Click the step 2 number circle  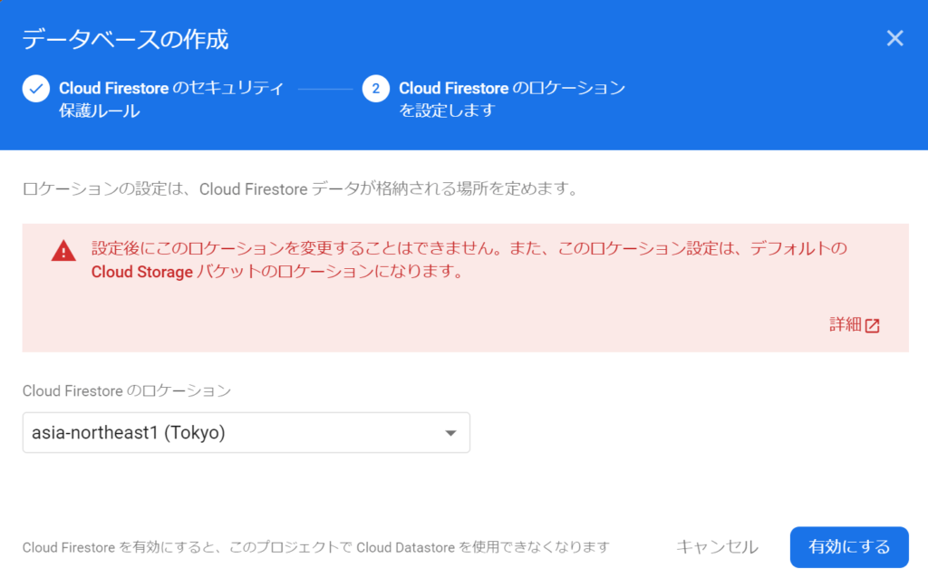click(x=376, y=89)
